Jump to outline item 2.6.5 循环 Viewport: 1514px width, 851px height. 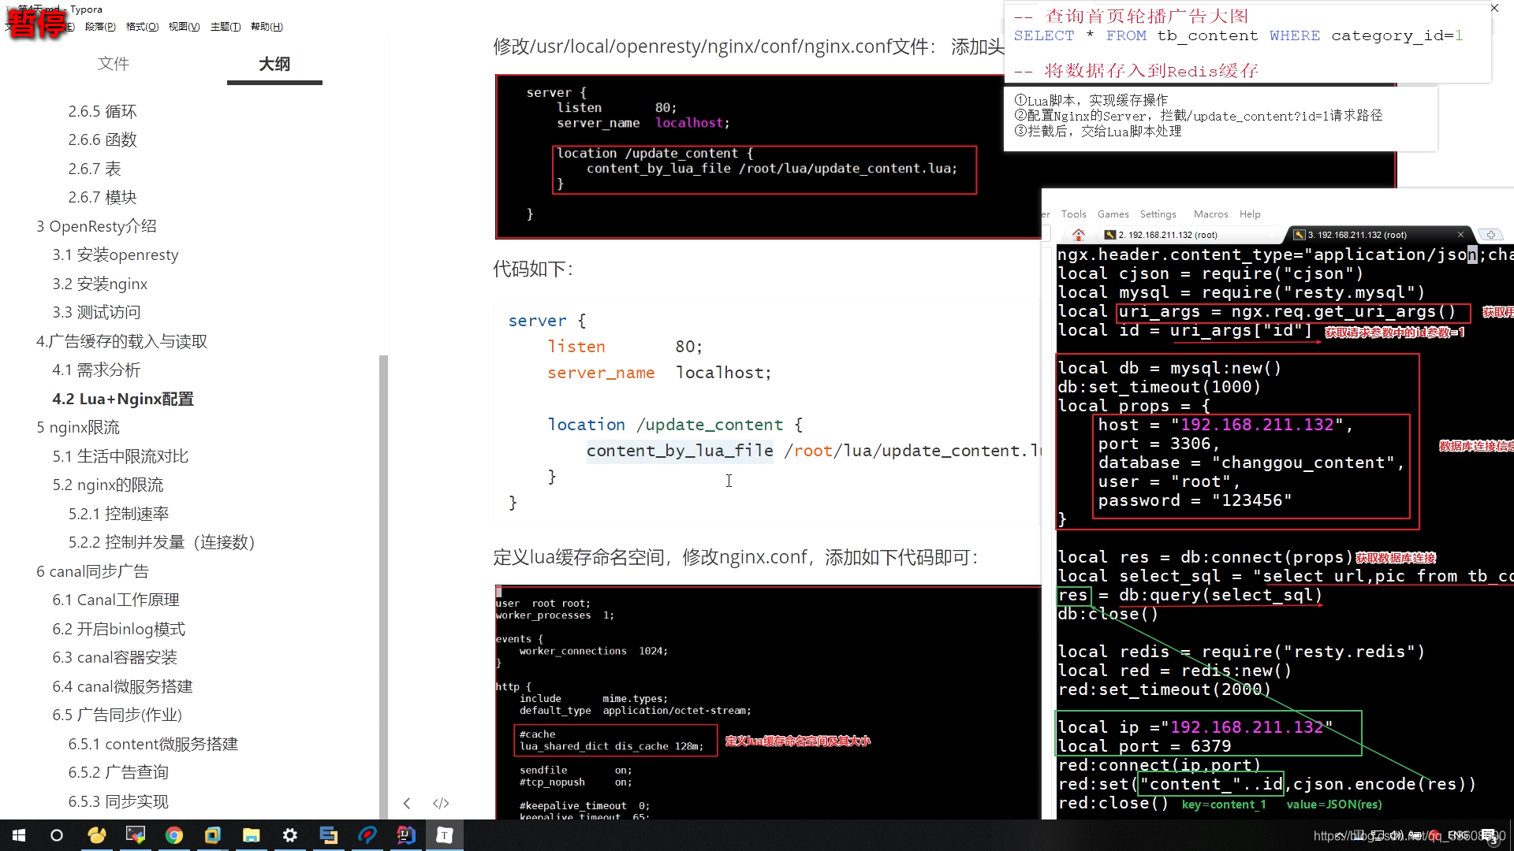pos(103,111)
